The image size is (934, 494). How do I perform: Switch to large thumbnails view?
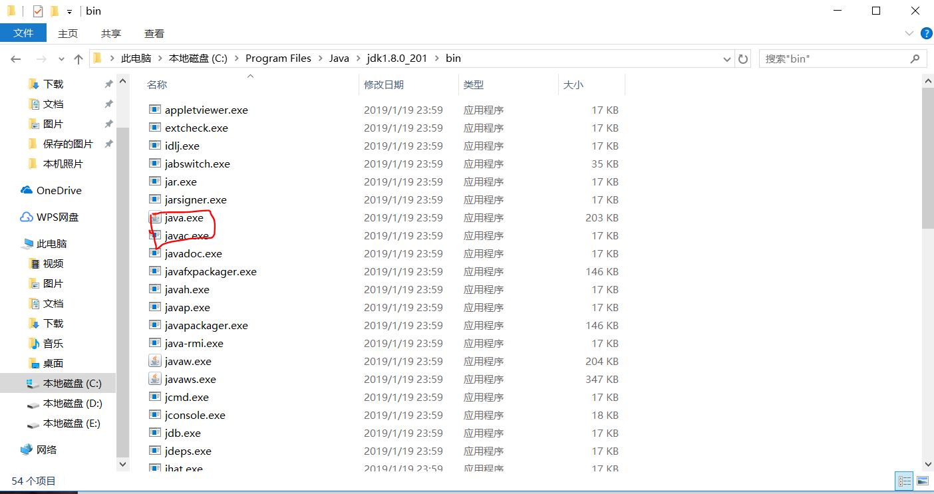tap(923, 480)
